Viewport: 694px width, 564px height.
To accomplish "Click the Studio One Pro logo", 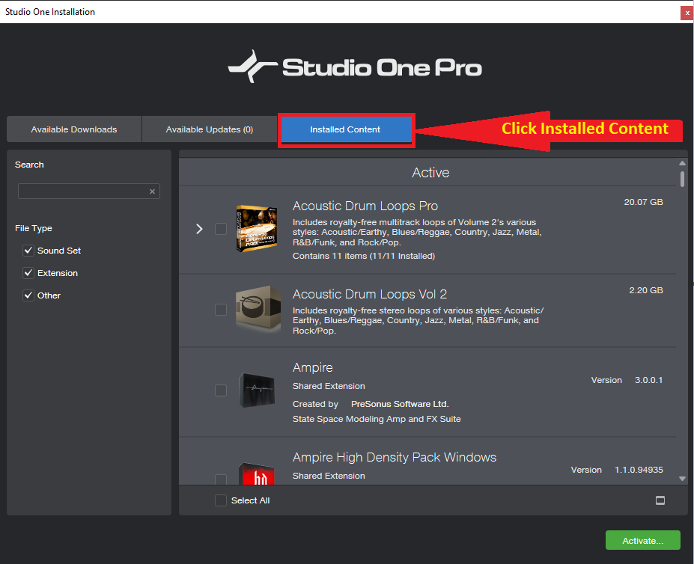I will click(355, 68).
